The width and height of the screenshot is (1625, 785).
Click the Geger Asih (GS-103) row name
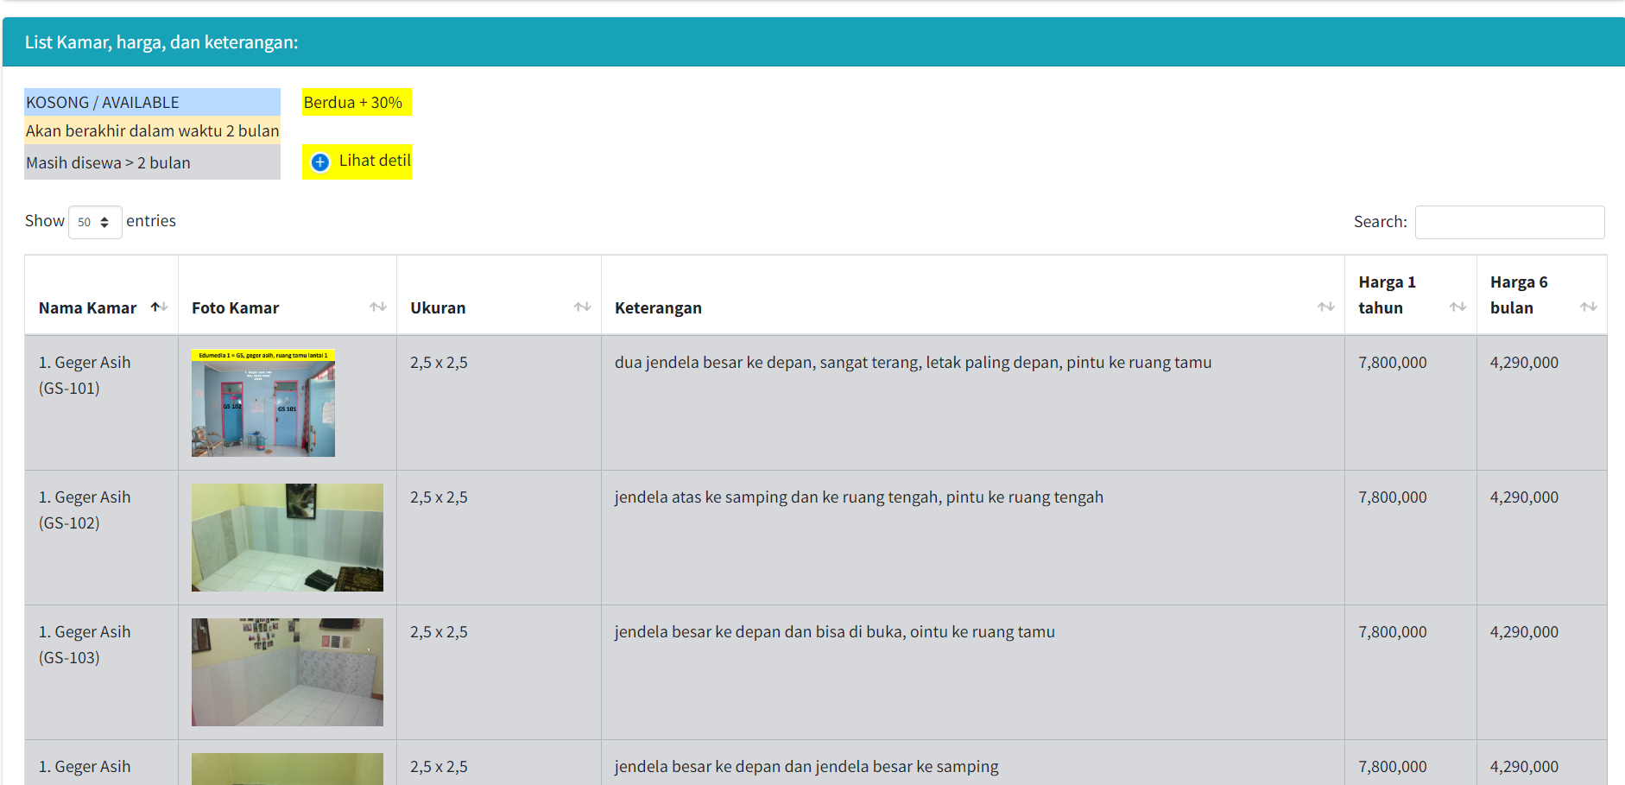pos(85,644)
